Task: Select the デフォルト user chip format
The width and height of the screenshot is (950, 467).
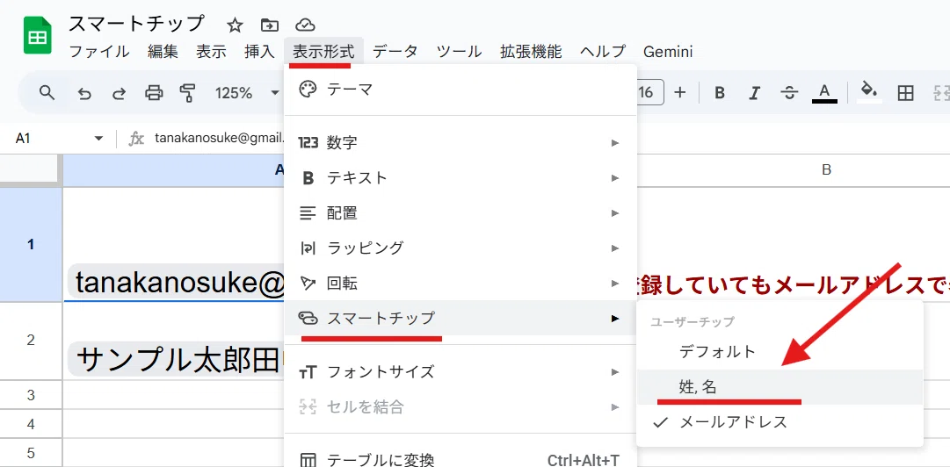Action: [780, 351]
